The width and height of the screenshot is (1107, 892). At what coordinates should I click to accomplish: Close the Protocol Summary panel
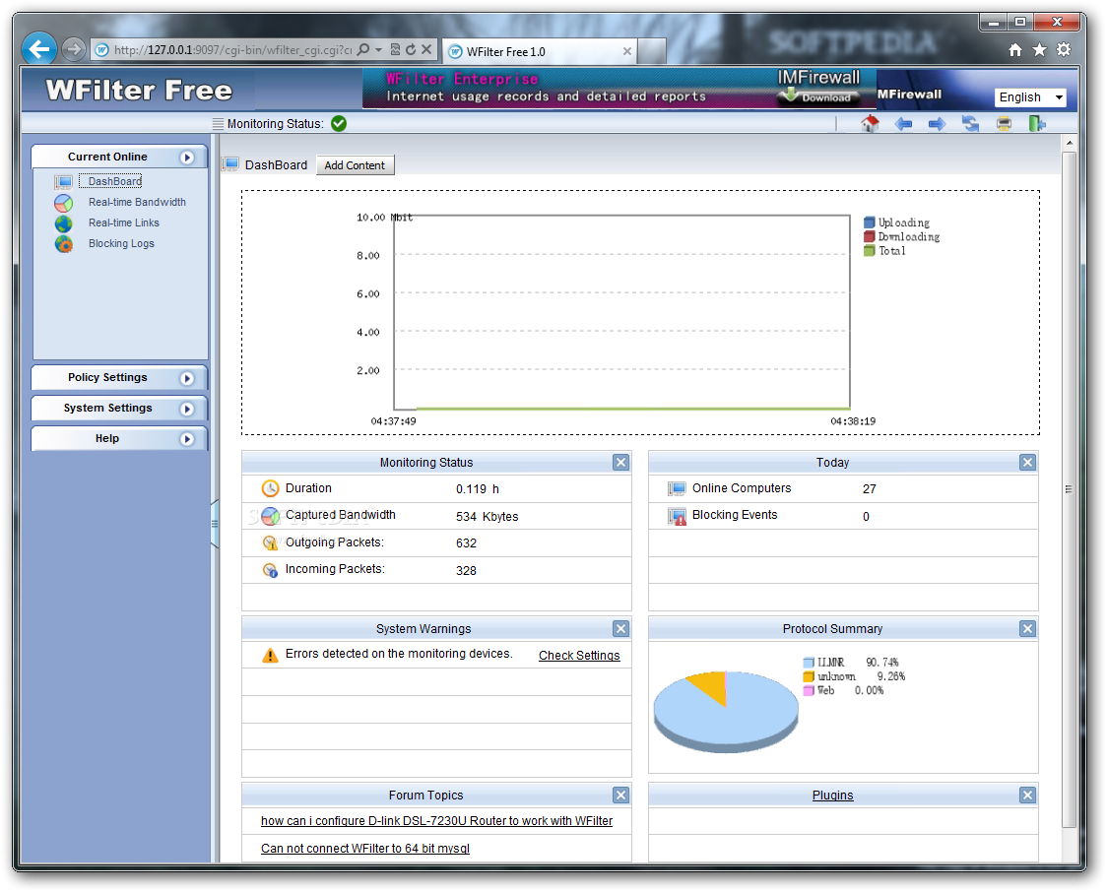(1027, 629)
